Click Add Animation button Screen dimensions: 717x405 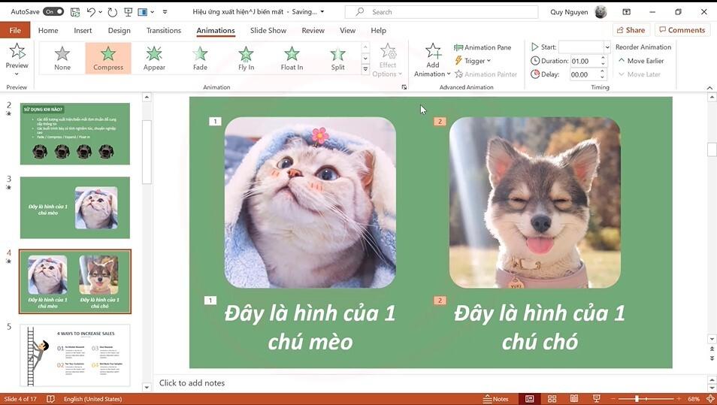pyautogui.click(x=433, y=60)
